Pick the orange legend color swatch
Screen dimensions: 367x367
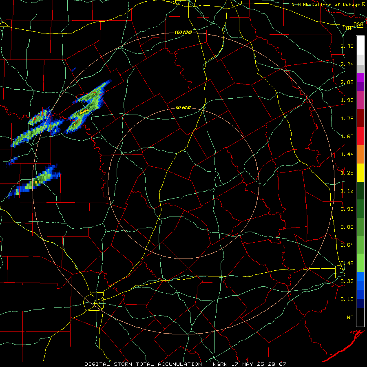[x=360, y=155]
